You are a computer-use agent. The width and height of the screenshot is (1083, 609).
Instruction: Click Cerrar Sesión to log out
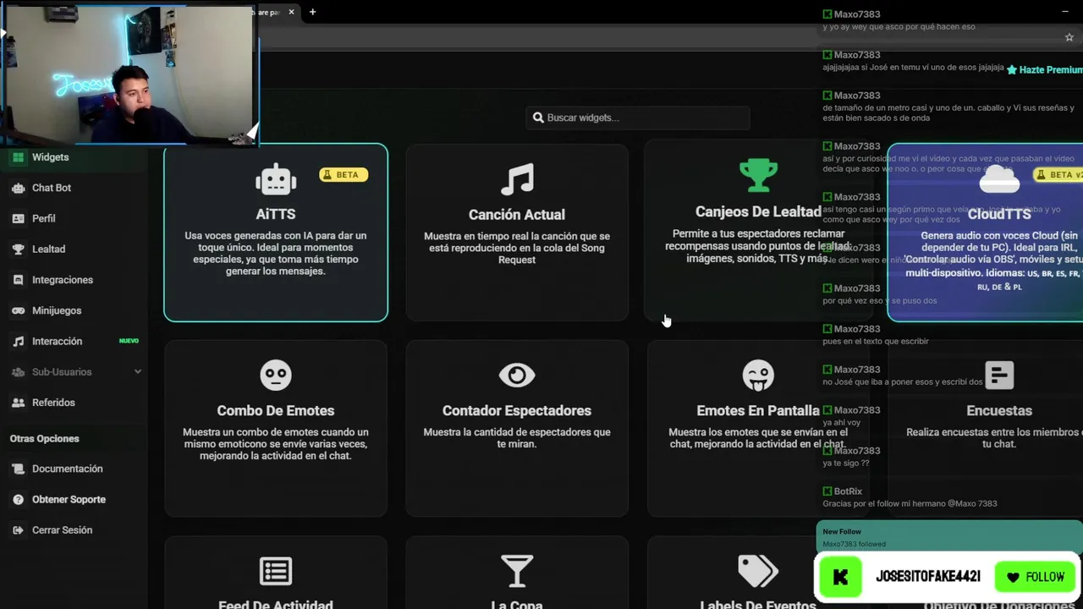62,530
